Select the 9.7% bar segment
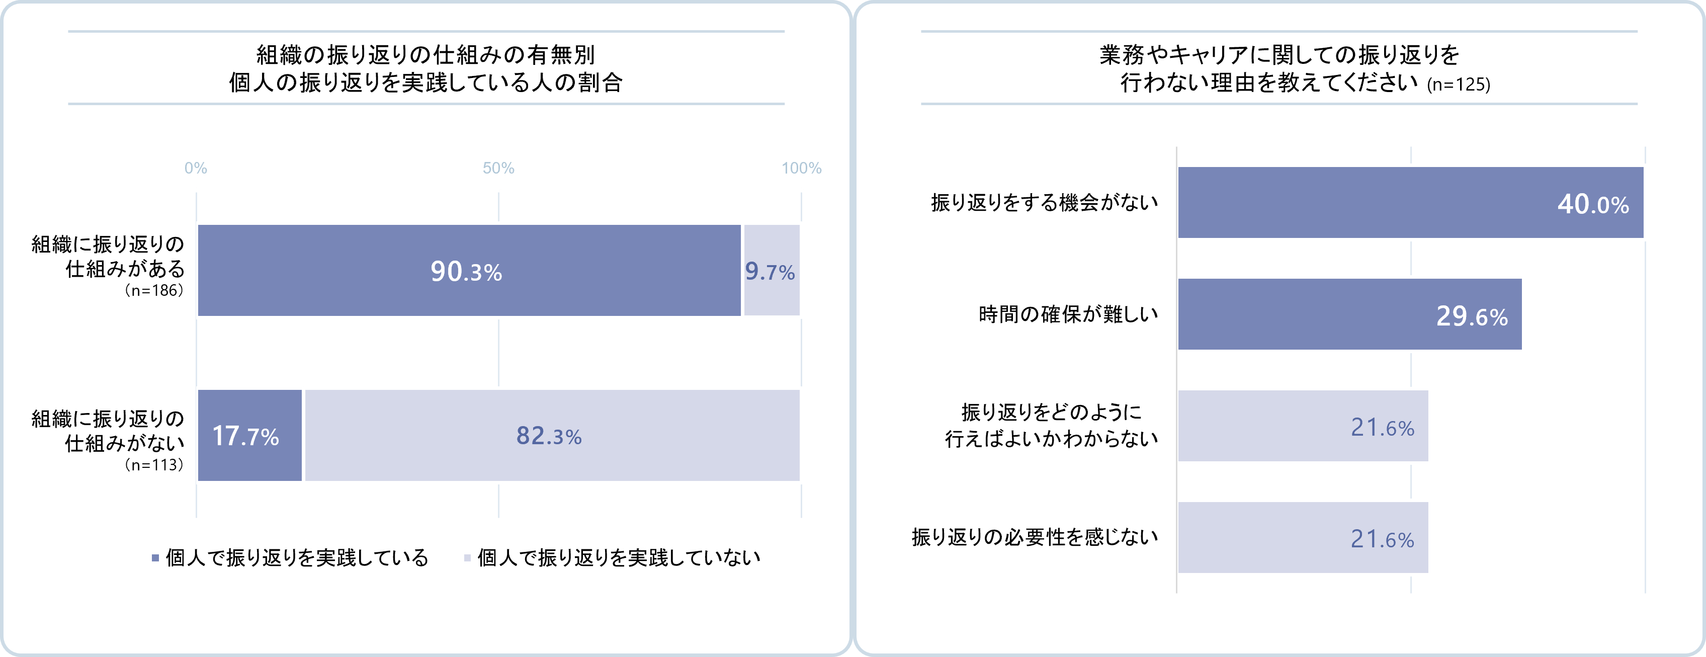This screenshot has height=657, width=1706. pyautogui.click(x=772, y=270)
